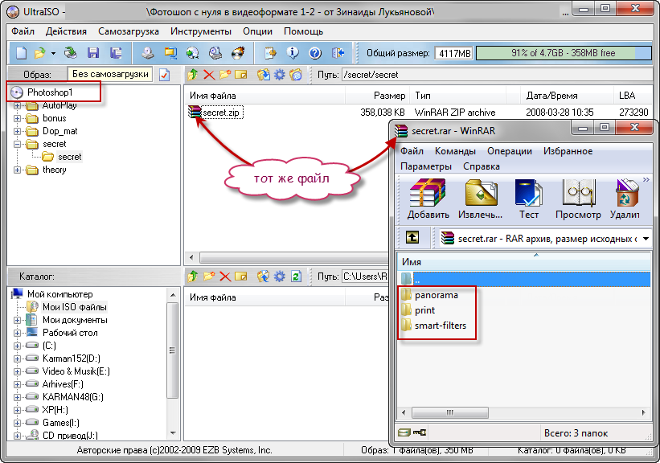
Task: Click the green refresh icon in Каталог toolbar
Action: tap(297, 277)
